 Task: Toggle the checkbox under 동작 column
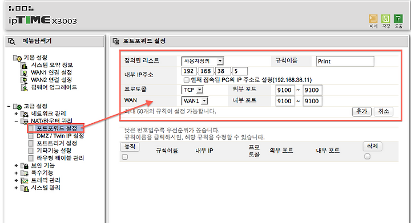click(x=125, y=157)
